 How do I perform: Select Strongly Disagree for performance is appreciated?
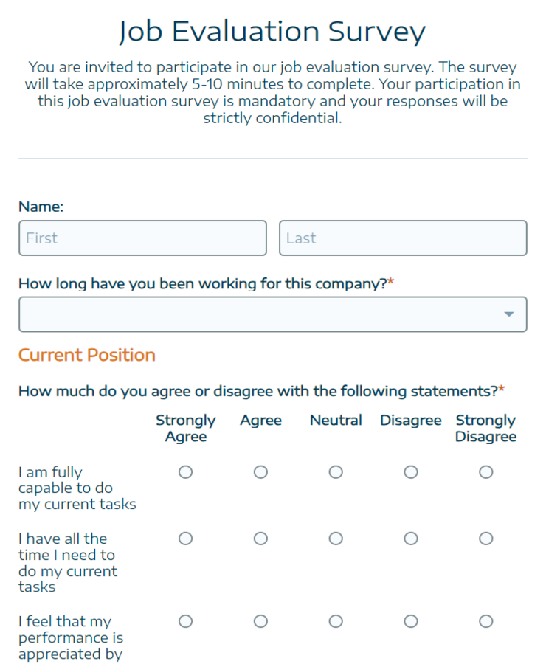click(485, 621)
